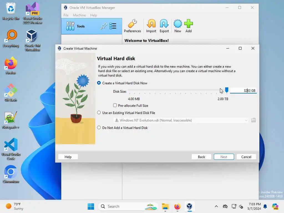Open Notepad++ desktop shortcut
Screen dimensions: 284x213
(11, 120)
